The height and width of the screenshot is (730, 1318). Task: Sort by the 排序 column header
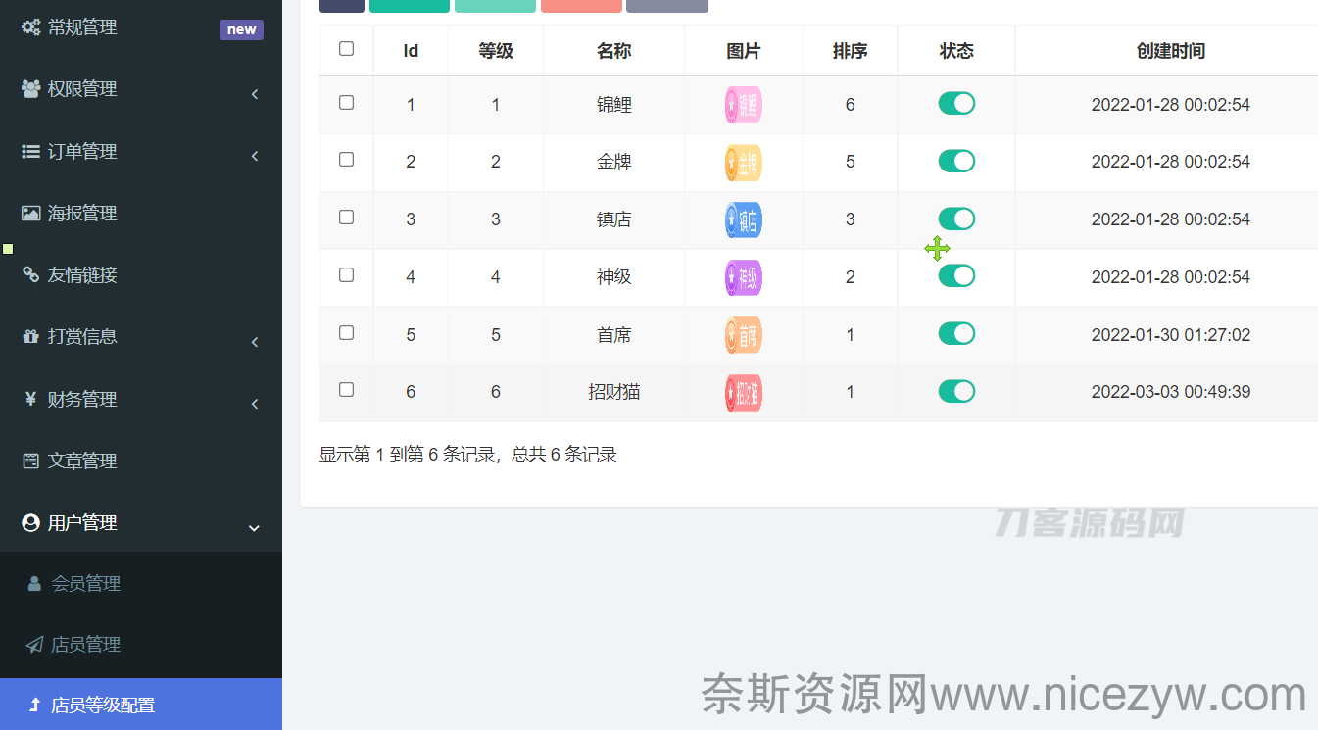(x=850, y=51)
